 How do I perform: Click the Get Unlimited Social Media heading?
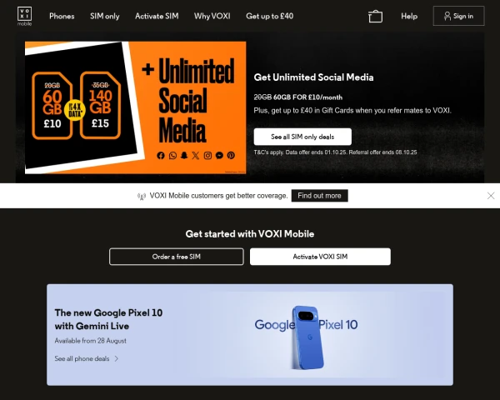coord(313,77)
